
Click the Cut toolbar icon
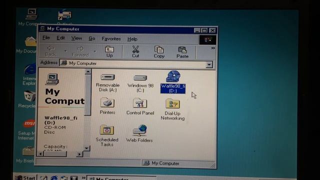(x=135, y=52)
